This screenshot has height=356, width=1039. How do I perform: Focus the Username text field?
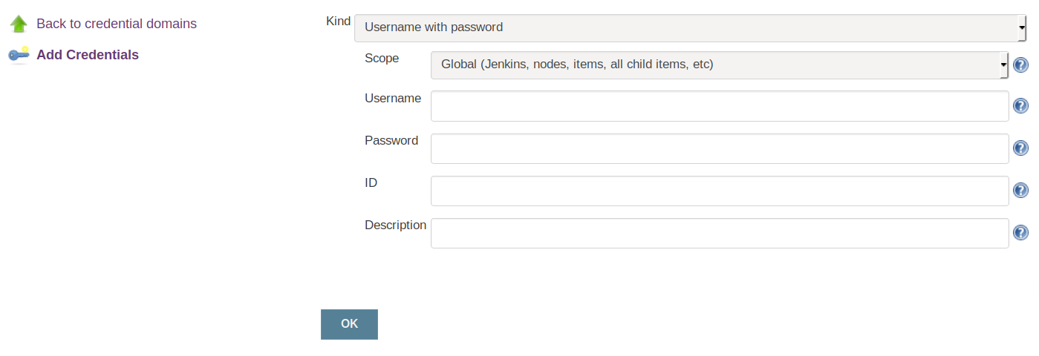(719, 106)
